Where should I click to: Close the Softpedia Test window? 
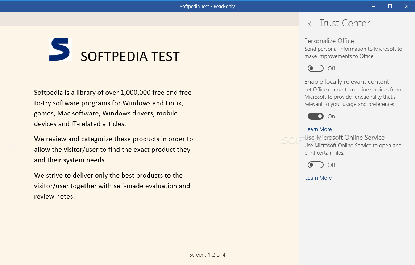coord(407,6)
